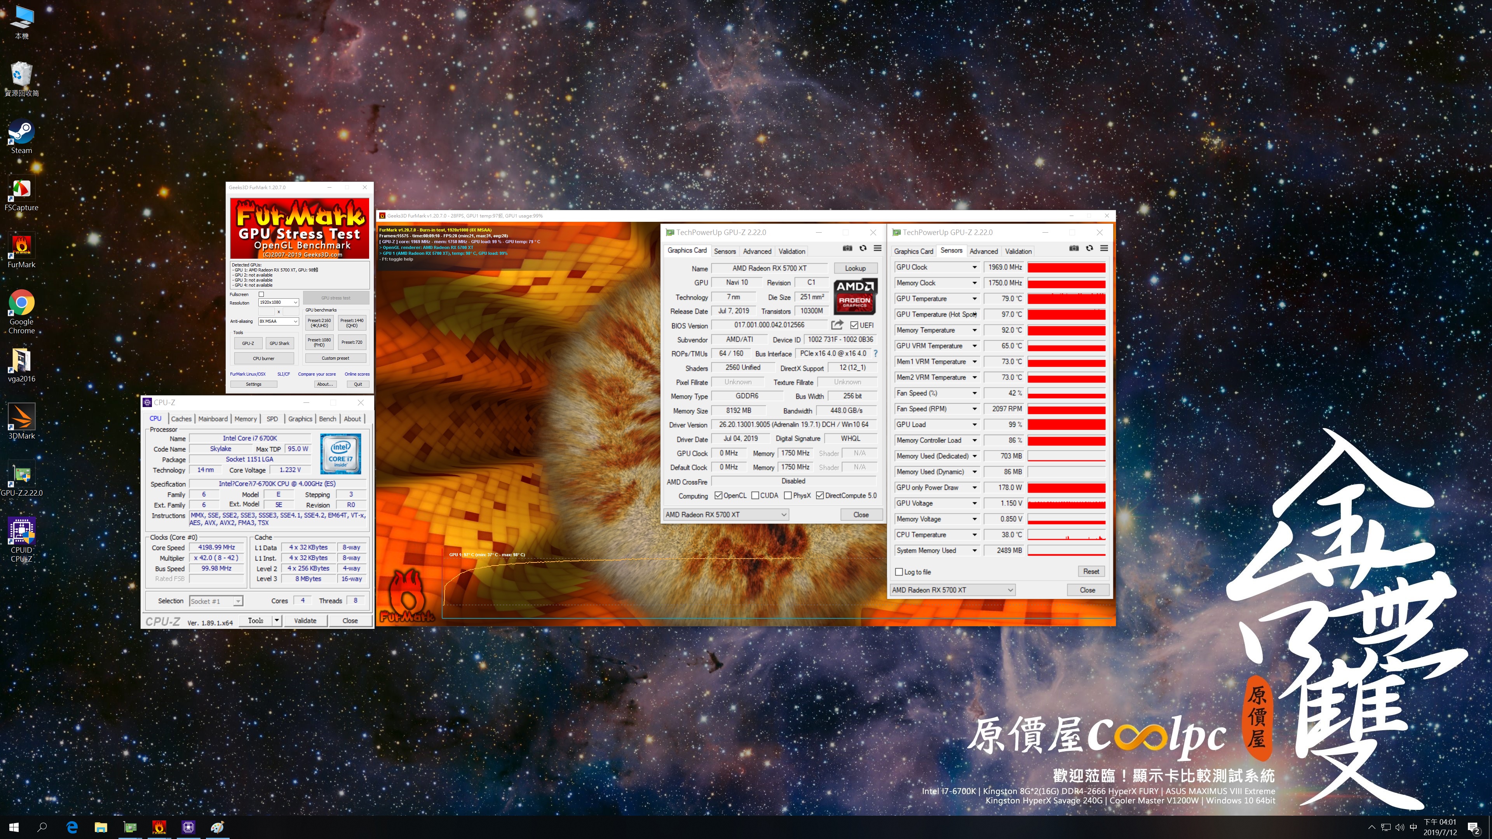Toggle the OpenCL checkbox
Screen dimensions: 1492x839
(718, 496)
